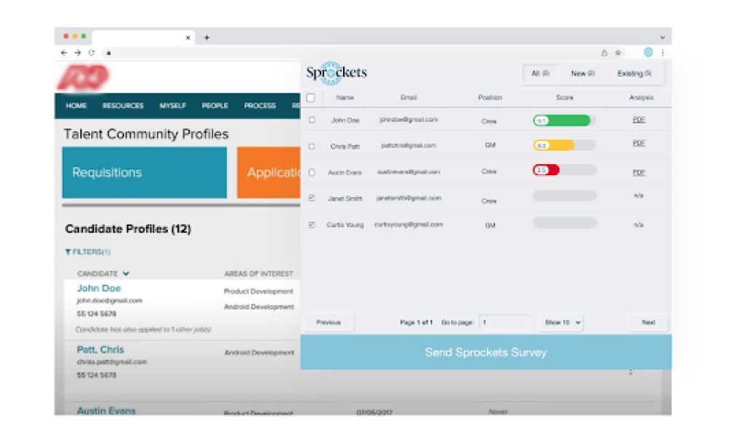
Task: Click the Go to page input field
Action: 504,323
